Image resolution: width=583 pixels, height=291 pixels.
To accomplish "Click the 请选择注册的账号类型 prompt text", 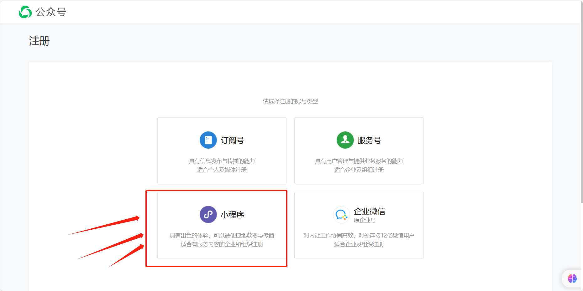I will point(290,101).
